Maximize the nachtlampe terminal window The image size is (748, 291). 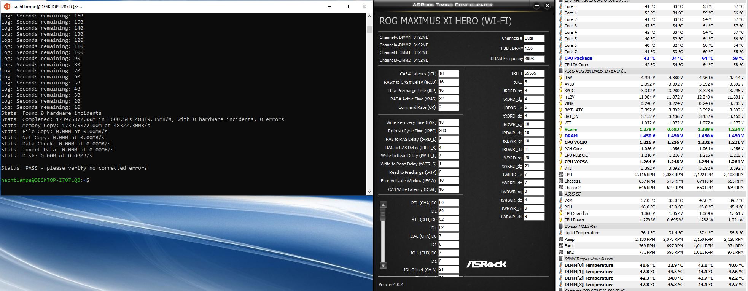click(347, 6)
